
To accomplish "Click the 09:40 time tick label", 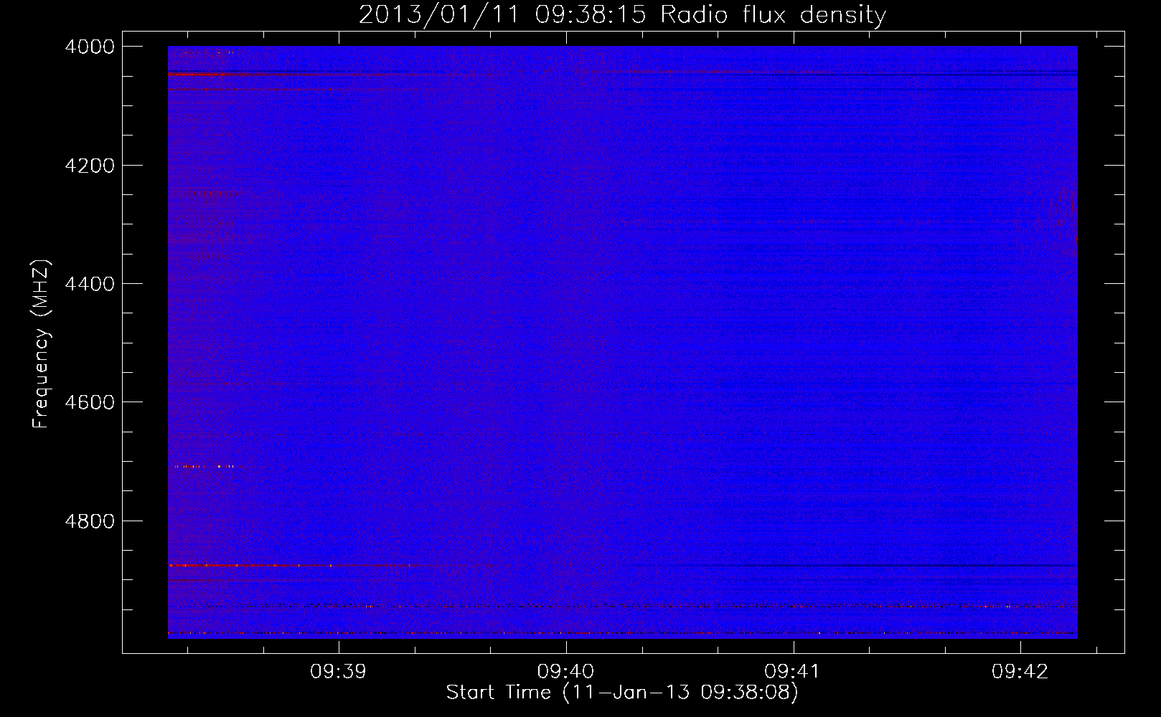I will click(x=565, y=672).
